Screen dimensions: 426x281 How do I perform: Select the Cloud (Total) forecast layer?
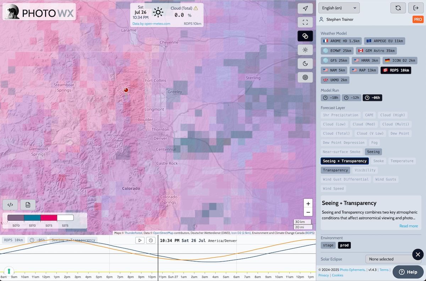[x=336, y=133]
